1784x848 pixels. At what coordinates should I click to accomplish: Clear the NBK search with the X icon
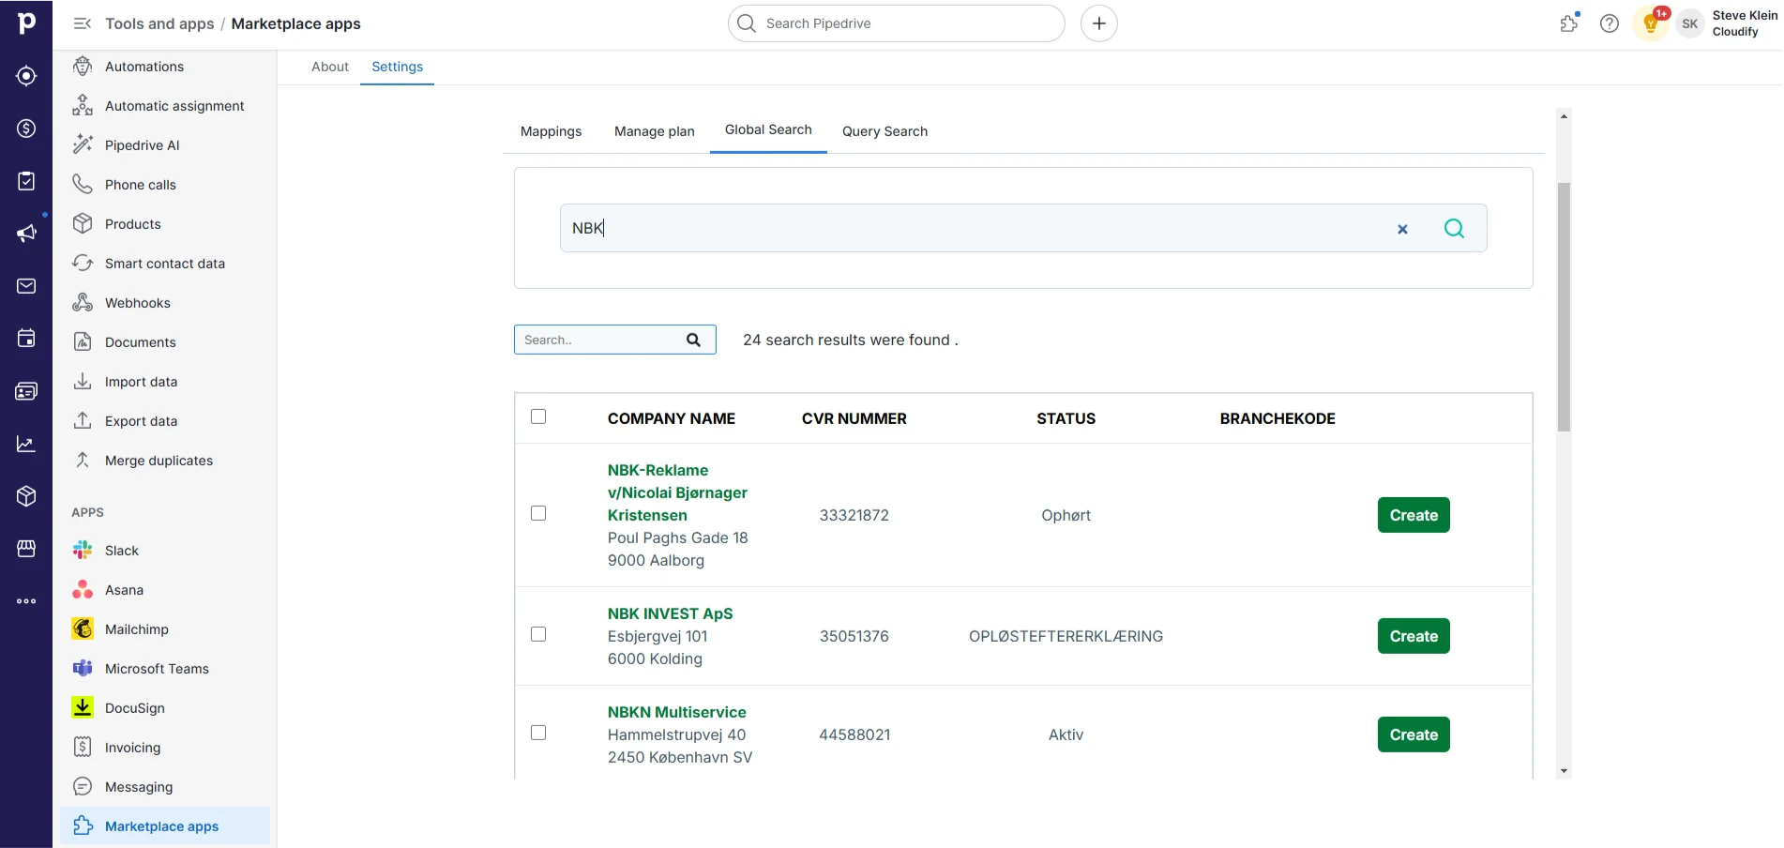tap(1402, 229)
